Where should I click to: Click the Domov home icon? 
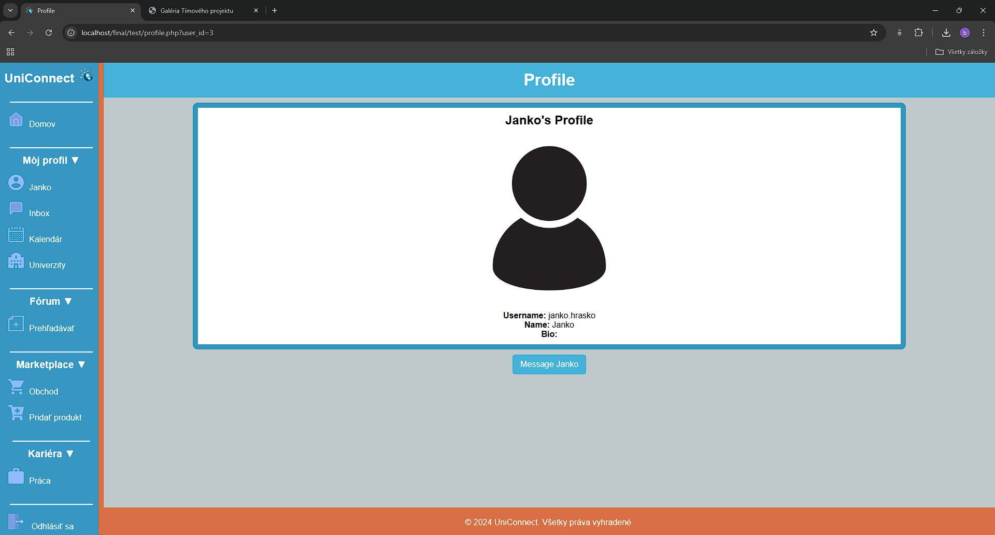pos(16,119)
